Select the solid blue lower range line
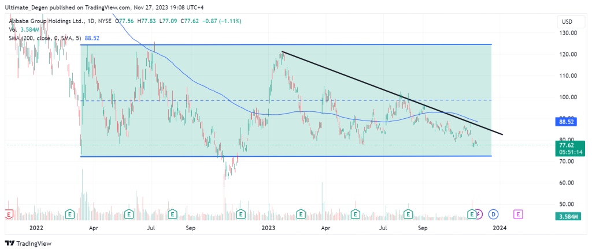This screenshot has width=592, height=252. (x=286, y=156)
